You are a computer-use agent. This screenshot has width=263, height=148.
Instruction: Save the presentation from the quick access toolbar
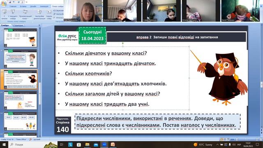(x=10, y=2)
